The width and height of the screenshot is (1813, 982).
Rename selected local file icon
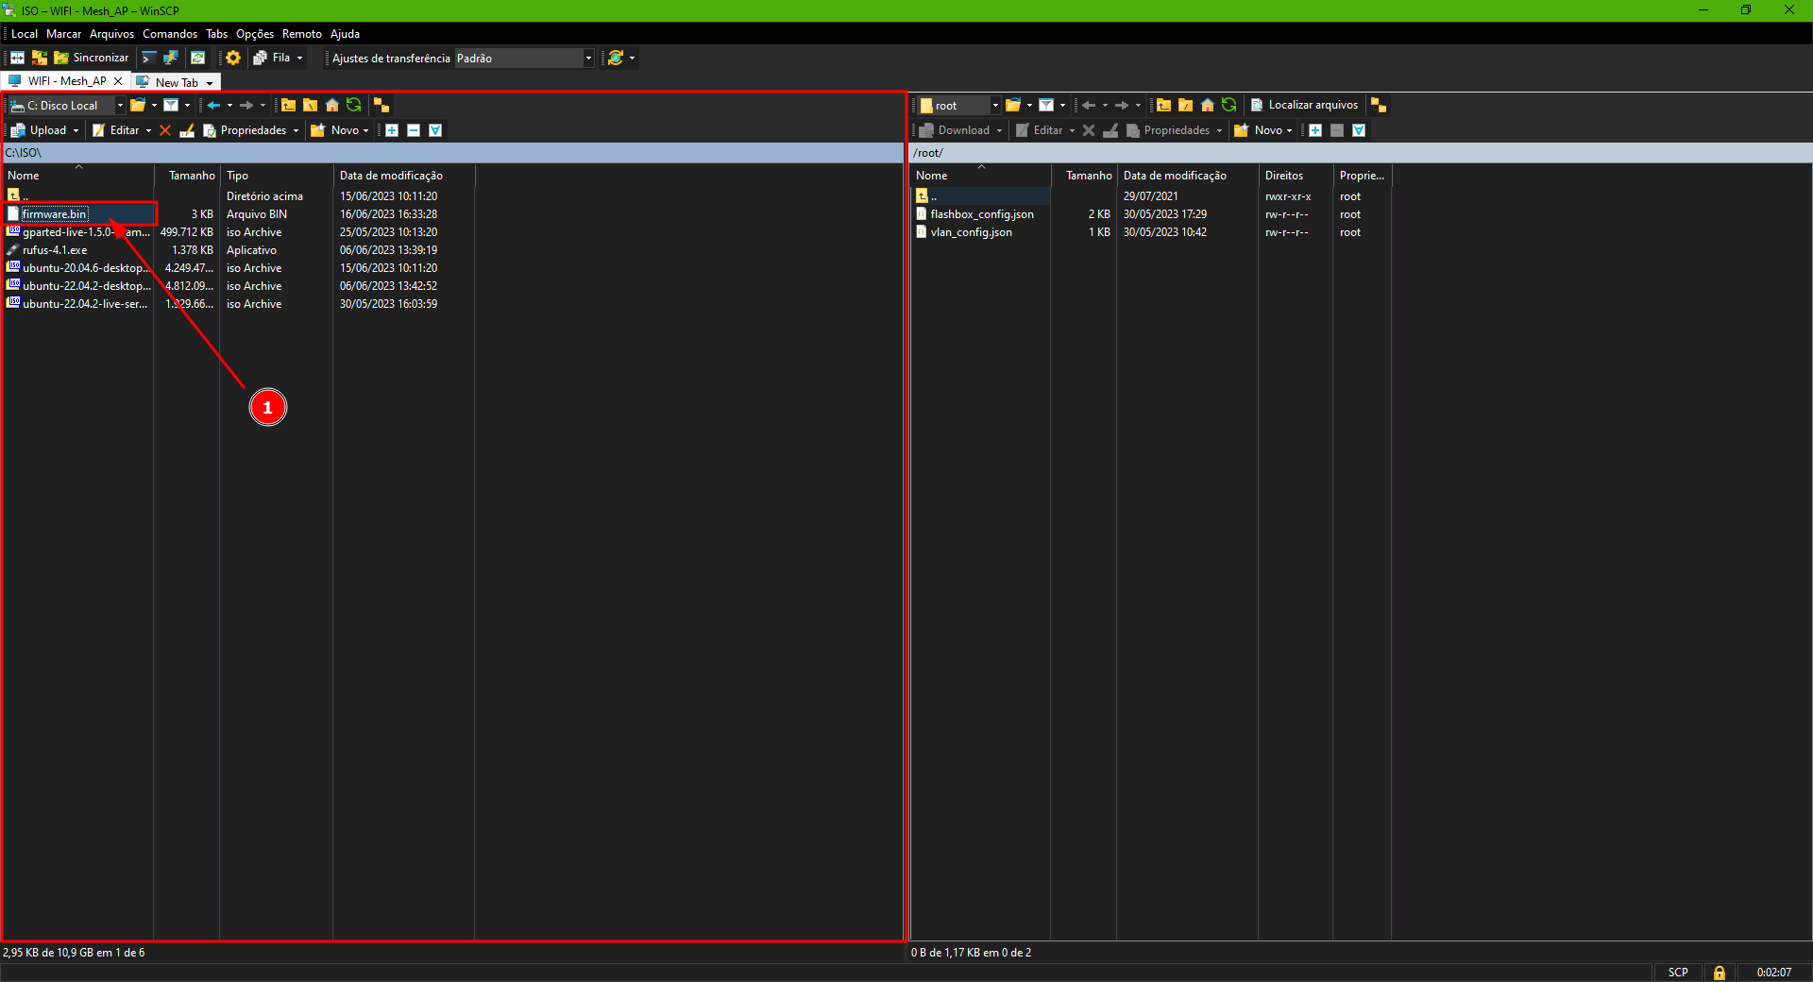point(187,130)
